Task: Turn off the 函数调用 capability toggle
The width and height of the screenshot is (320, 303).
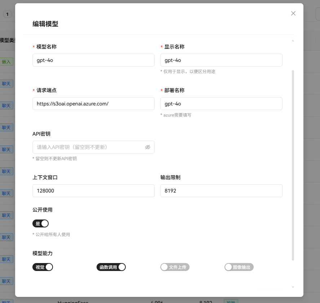Action: (111, 267)
